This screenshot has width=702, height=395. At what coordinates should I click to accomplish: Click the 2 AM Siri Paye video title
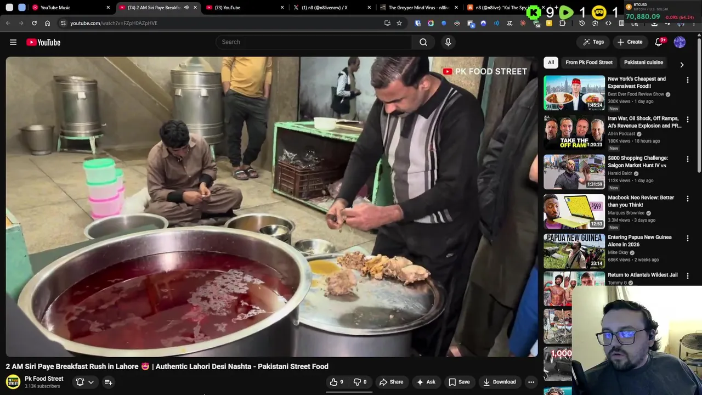(167, 366)
